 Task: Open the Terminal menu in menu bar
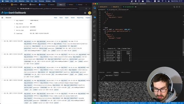coord(41,1)
